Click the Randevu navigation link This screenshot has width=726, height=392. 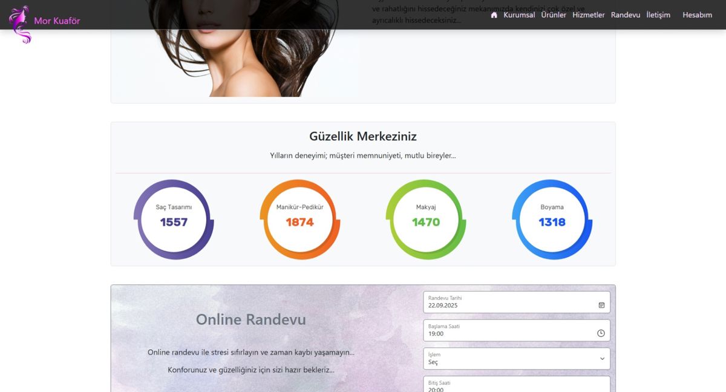click(x=625, y=15)
